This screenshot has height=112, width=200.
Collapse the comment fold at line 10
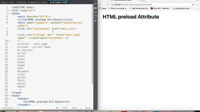point(9,41)
